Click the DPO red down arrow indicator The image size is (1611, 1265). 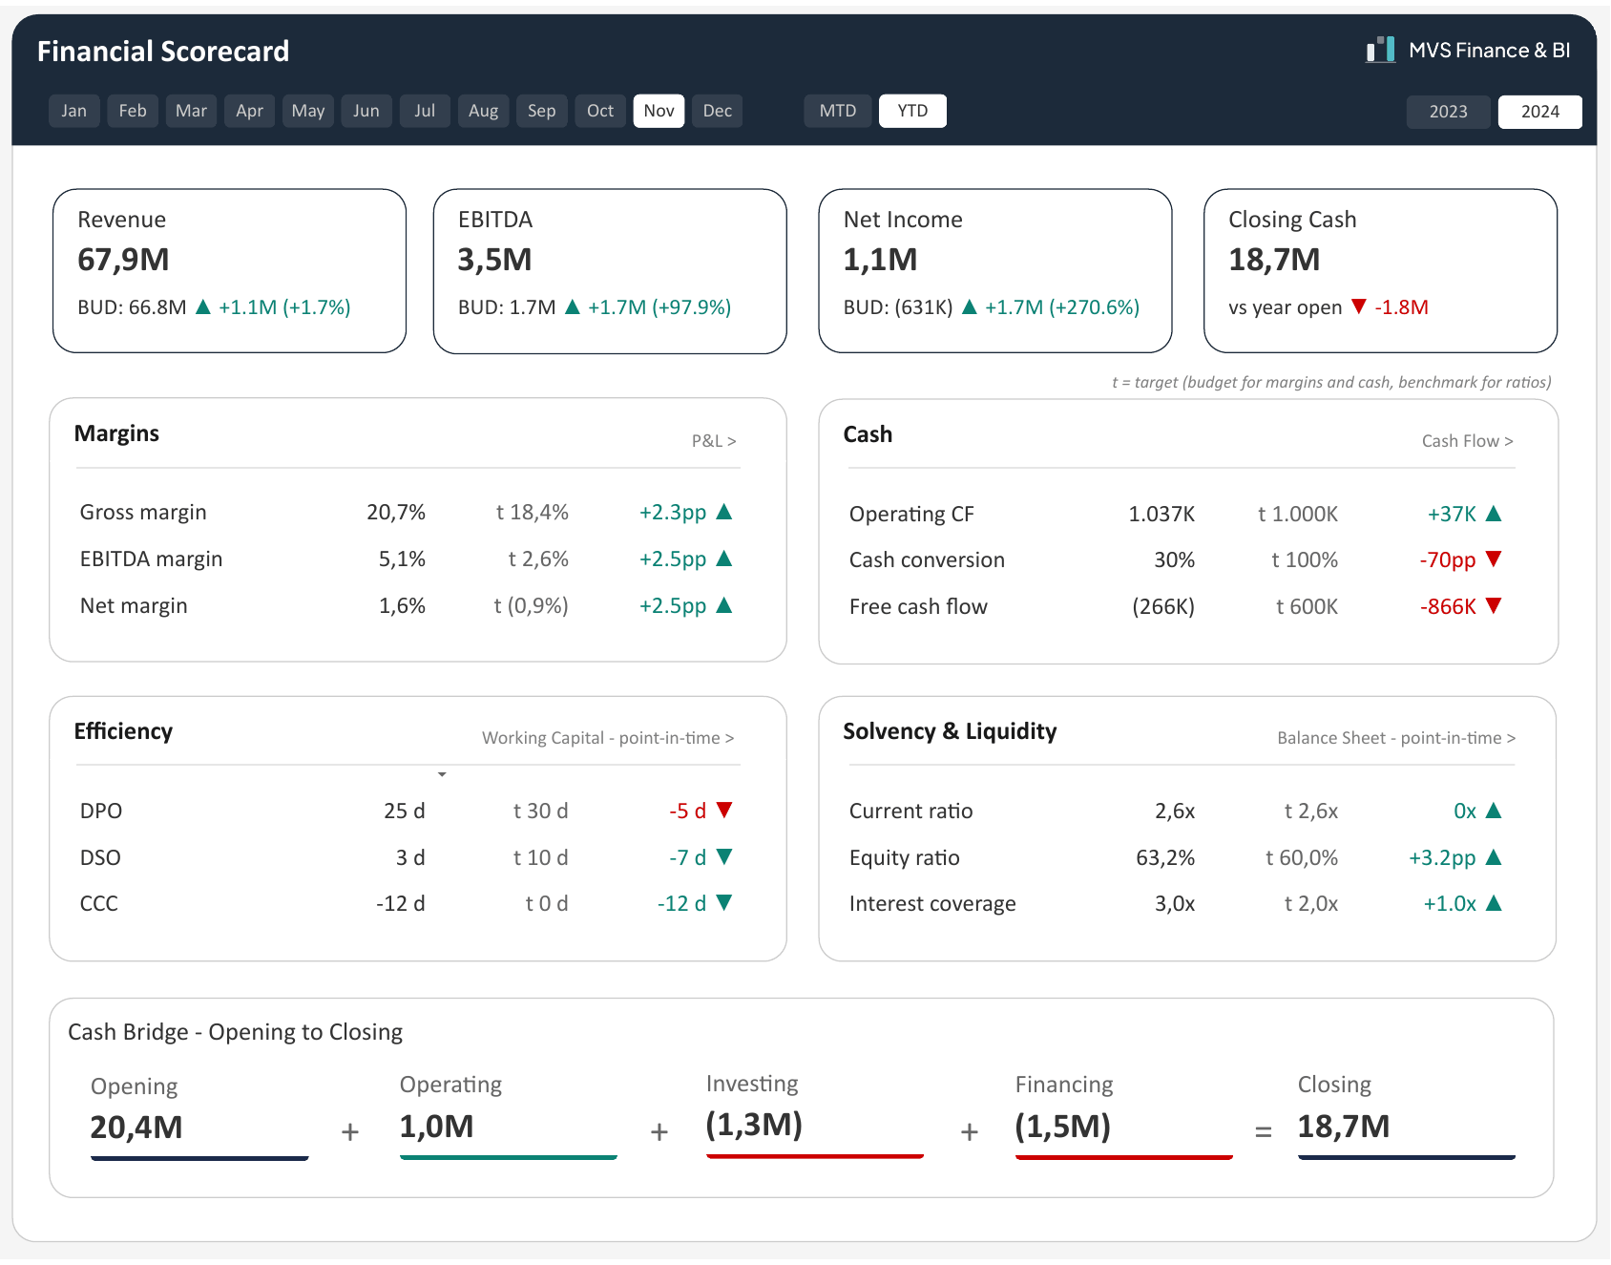click(724, 811)
